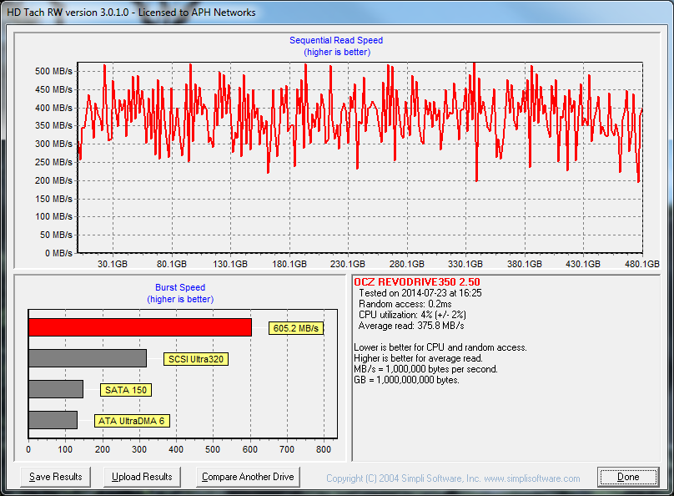
Task: Click the SCSI Ultra320 yellow label
Action: tap(198, 359)
